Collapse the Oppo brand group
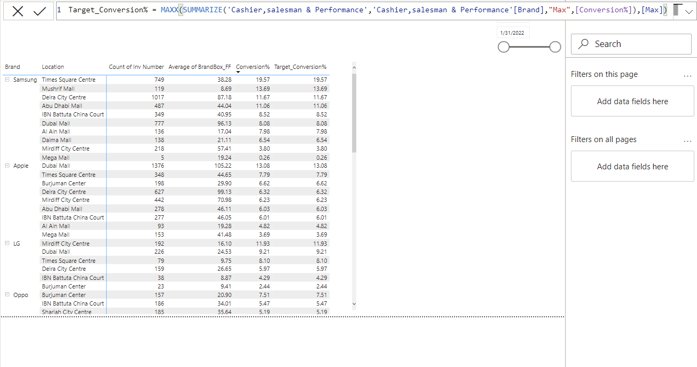 point(7,295)
